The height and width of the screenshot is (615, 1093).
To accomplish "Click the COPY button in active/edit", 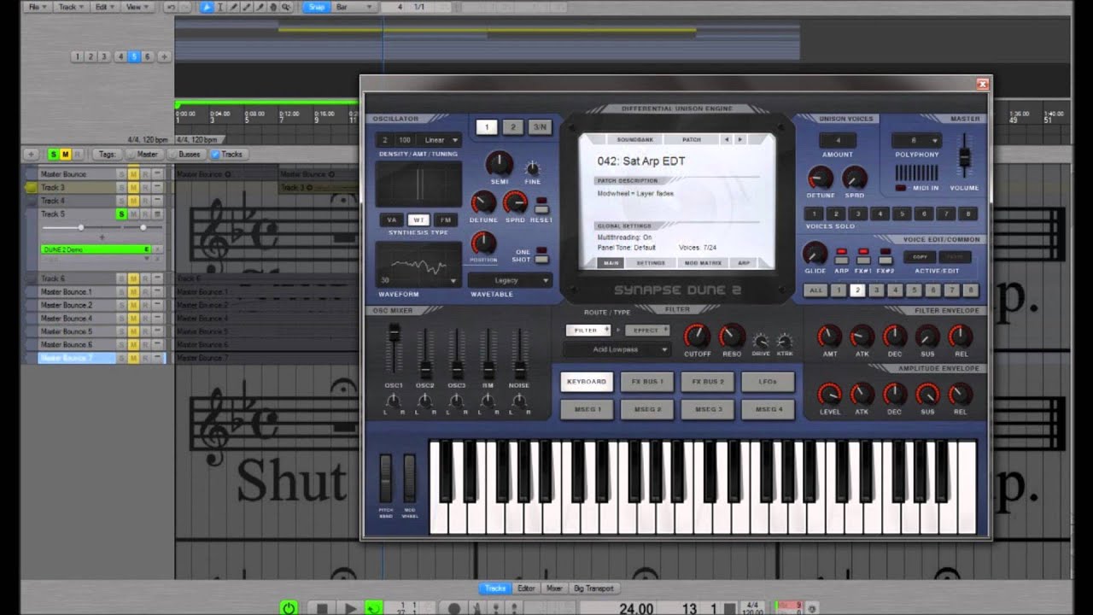I will click(920, 256).
